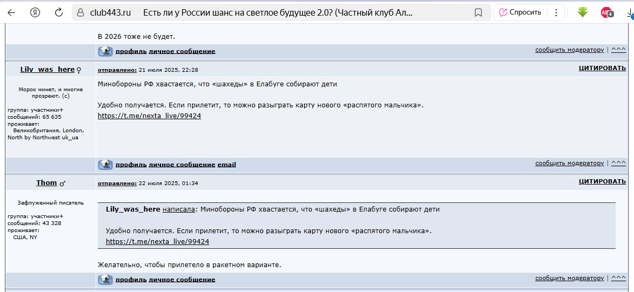Open Thom username link
634x292 pixels.
click(x=46, y=183)
